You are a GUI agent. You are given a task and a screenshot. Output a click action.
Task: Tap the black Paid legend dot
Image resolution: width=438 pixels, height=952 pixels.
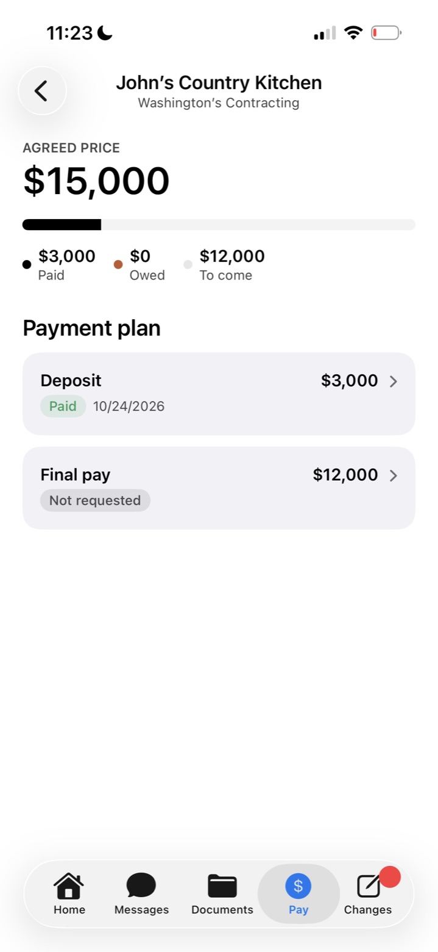click(27, 264)
